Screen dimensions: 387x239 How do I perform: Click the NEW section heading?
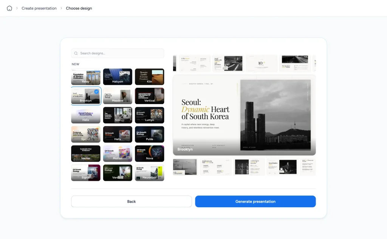(x=76, y=64)
